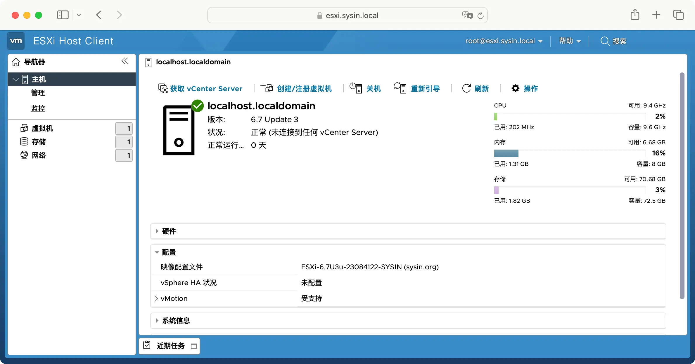Image resolution: width=695 pixels, height=364 pixels.
Task: Expand the 硬件 section
Action: click(158, 231)
